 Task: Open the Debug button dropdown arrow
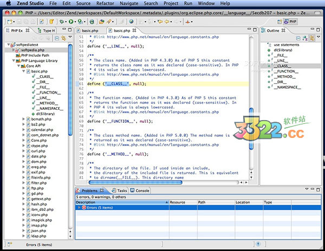point(66,22)
